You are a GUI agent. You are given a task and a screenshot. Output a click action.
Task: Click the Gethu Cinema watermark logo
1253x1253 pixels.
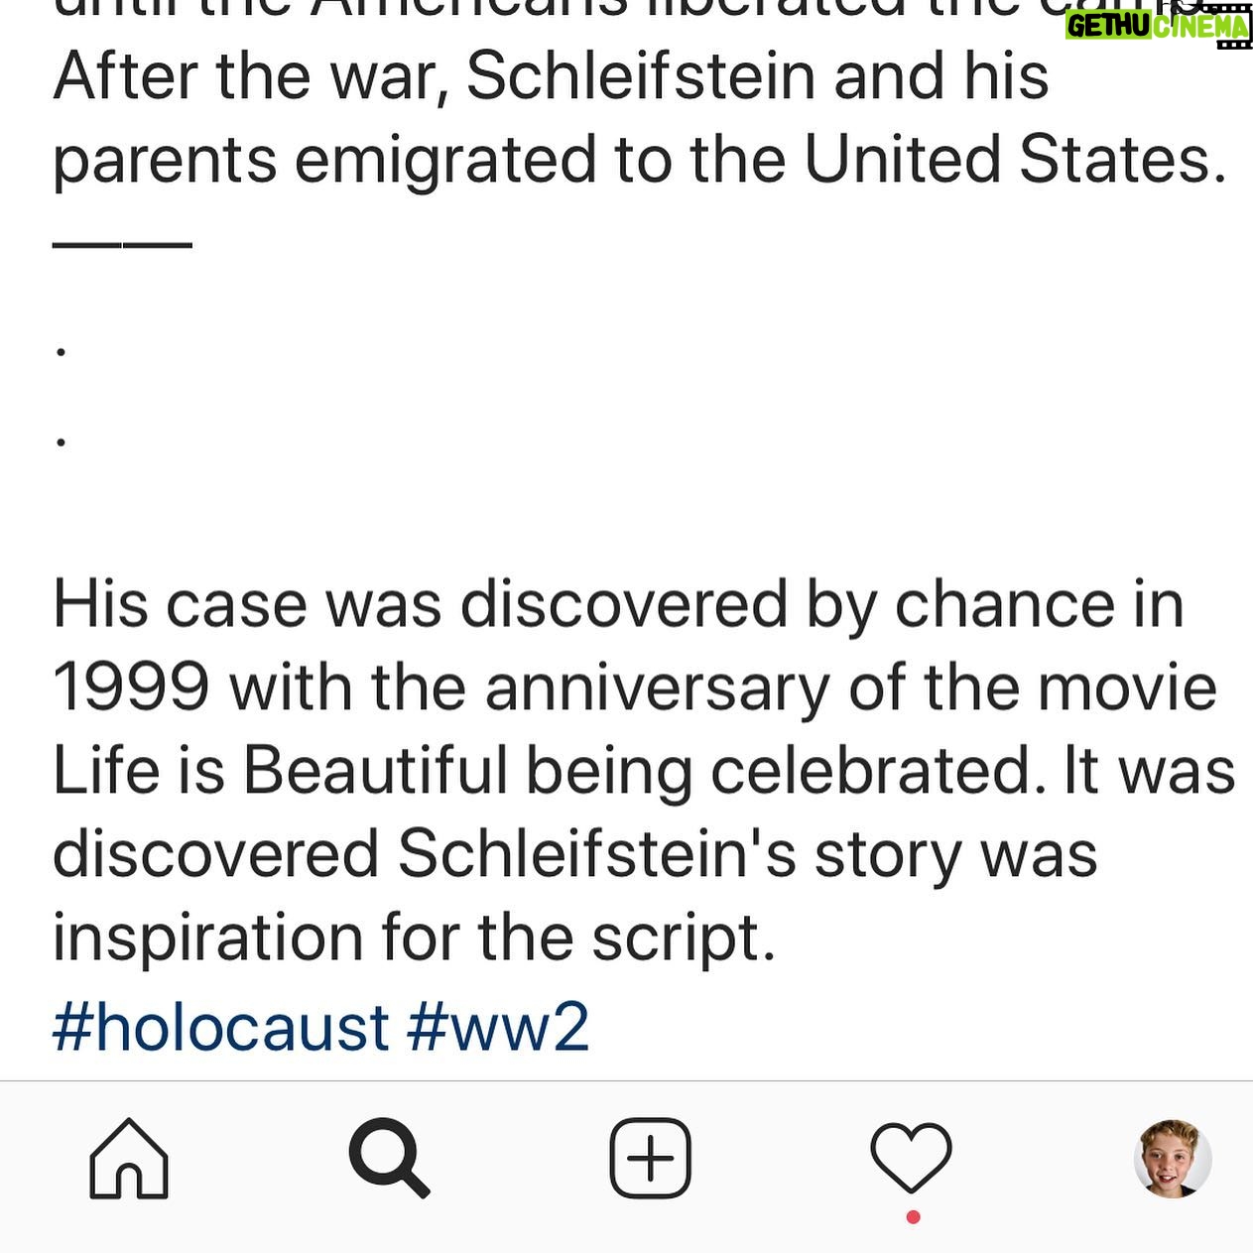point(1157,26)
